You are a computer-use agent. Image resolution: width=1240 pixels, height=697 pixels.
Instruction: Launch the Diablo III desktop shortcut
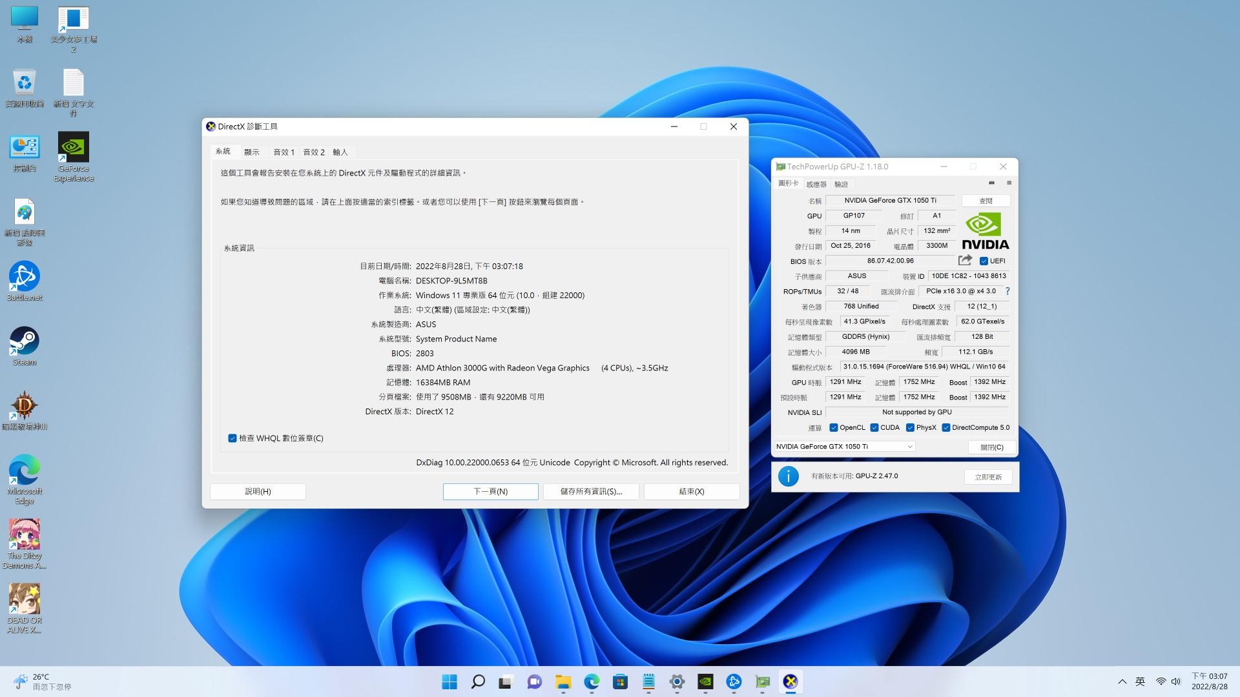point(25,411)
